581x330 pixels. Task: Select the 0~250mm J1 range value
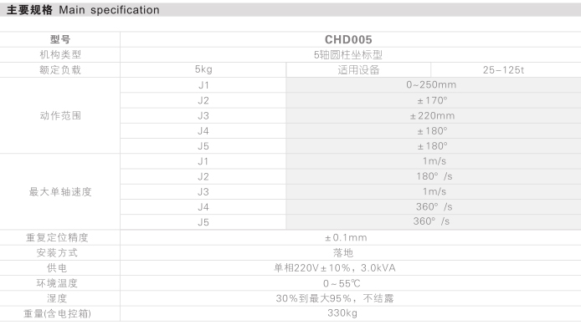pyautogui.click(x=431, y=84)
